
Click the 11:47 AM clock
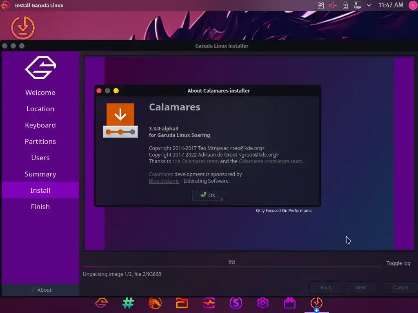[x=391, y=5]
